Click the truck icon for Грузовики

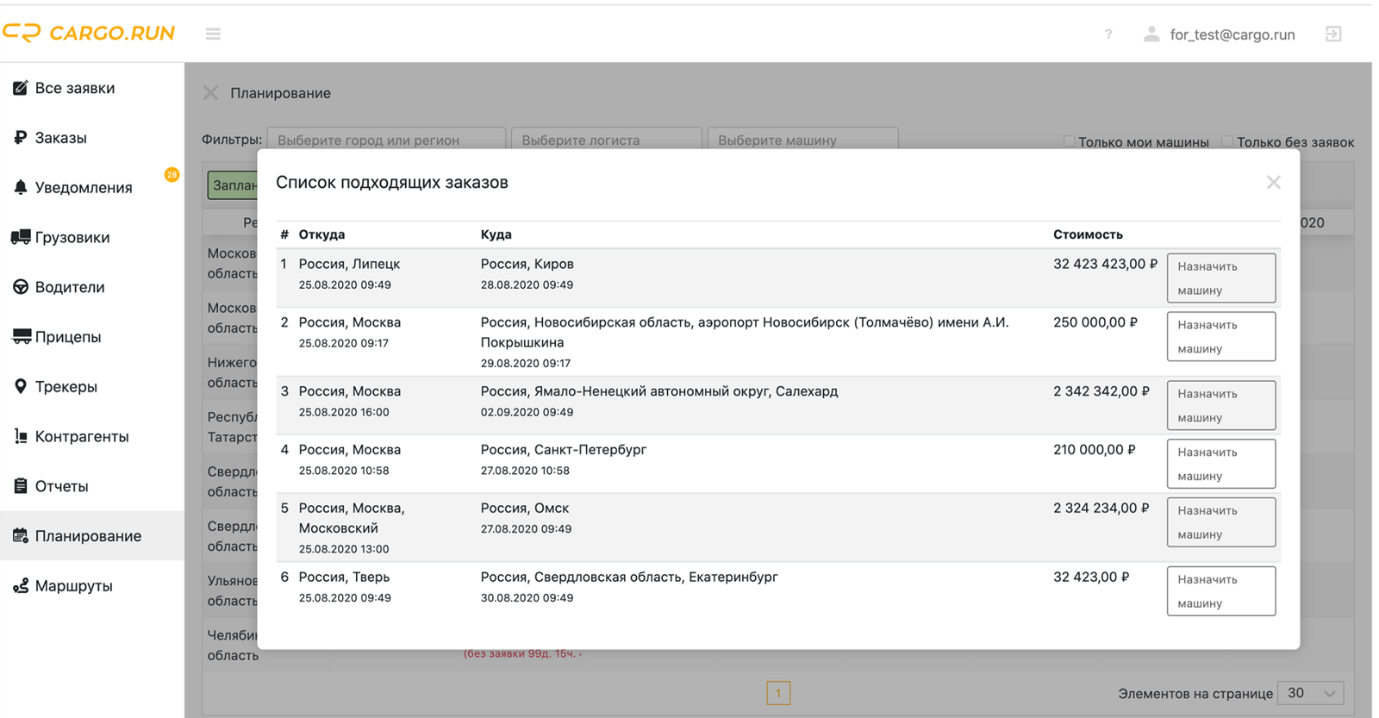(x=21, y=237)
